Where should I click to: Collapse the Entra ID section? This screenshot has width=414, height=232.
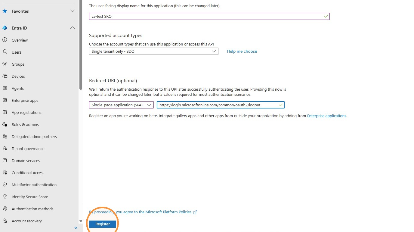pyautogui.click(x=73, y=28)
